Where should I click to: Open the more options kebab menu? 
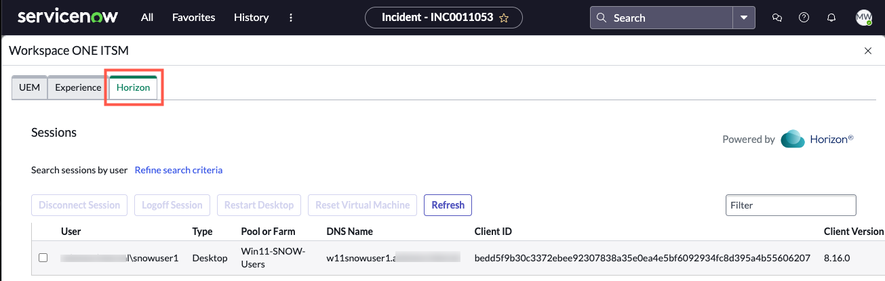[291, 18]
